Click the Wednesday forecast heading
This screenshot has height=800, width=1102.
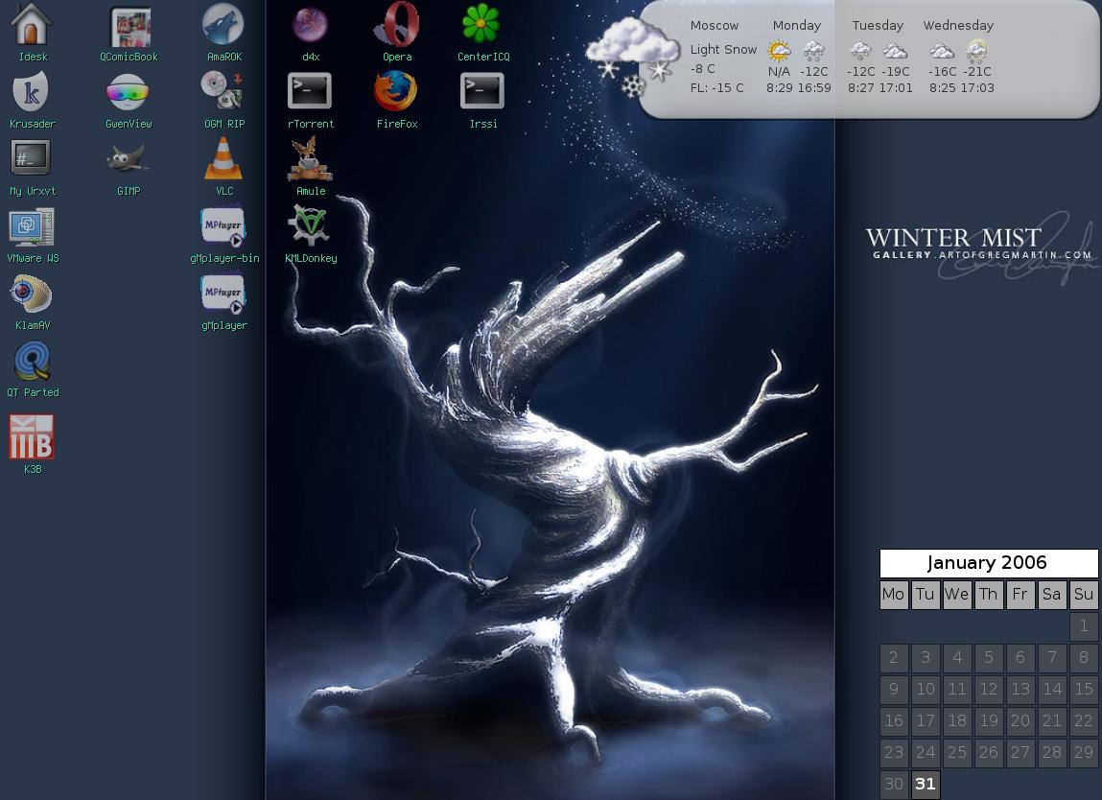958,25
